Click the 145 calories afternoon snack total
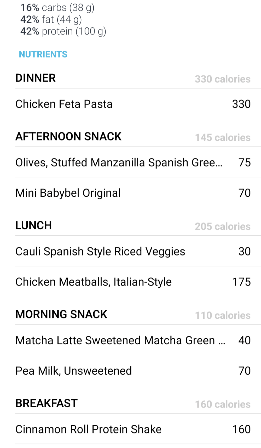Image resolution: width=261 pixels, height=448 pixels. pos(223,138)
